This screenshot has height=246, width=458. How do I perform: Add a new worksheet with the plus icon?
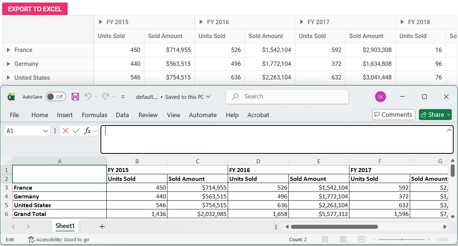click(102, 226)
